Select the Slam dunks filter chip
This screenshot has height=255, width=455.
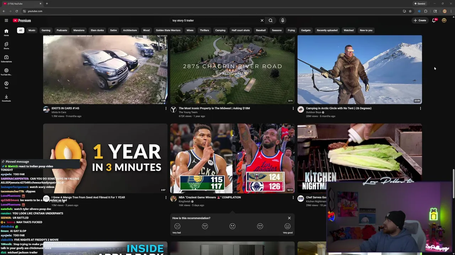97,30
